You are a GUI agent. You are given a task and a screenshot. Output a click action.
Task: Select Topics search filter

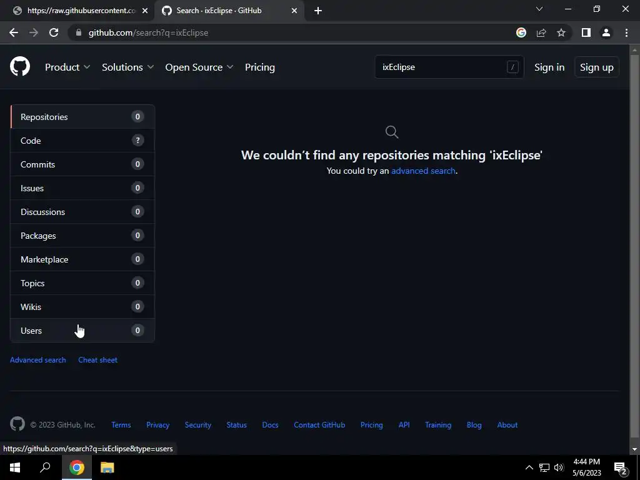(x=82, y=283)
